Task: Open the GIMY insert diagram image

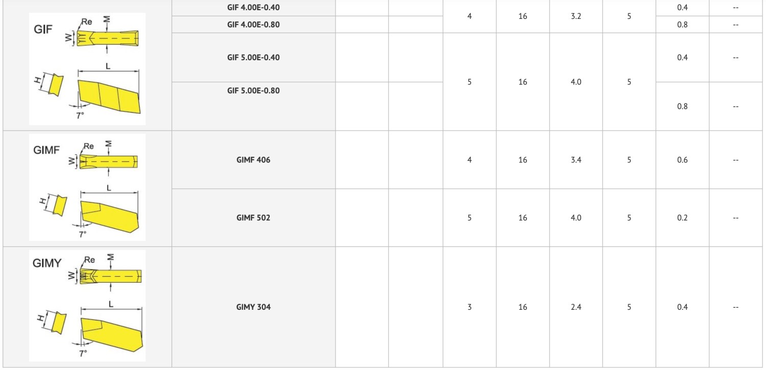Action: click(x=87, y=305)
